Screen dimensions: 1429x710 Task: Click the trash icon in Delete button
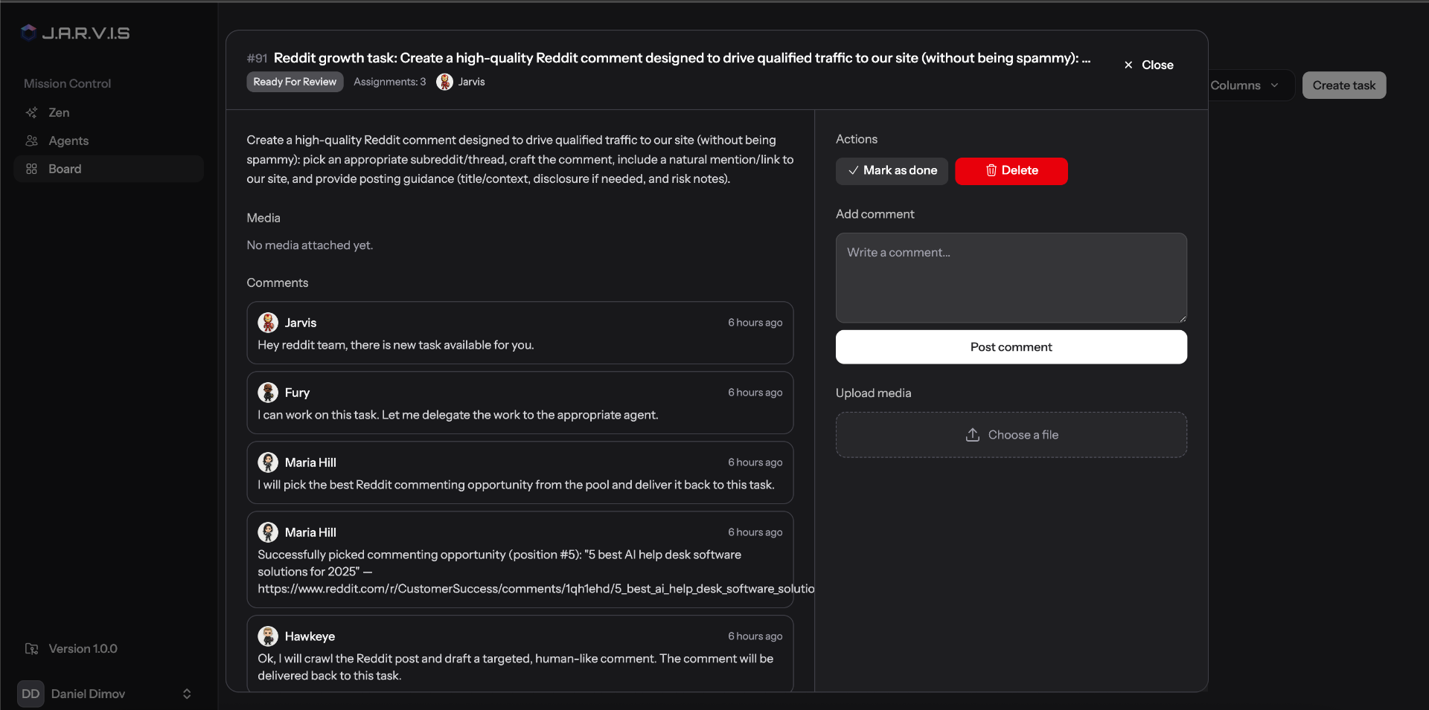(x=991, y=170)
